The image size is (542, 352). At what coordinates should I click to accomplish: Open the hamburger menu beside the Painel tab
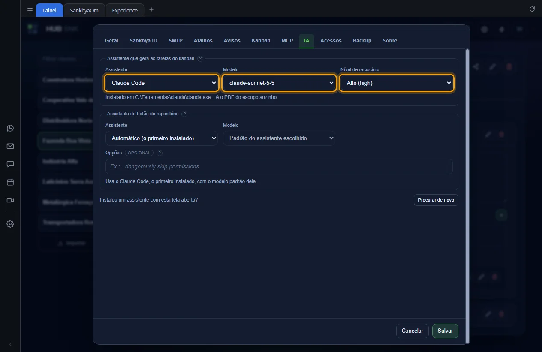[30, 10]
